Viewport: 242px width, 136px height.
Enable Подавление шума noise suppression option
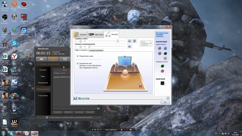(78, 56)
